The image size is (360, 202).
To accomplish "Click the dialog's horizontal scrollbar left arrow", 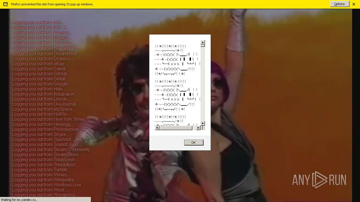I will tap(157, 128).
